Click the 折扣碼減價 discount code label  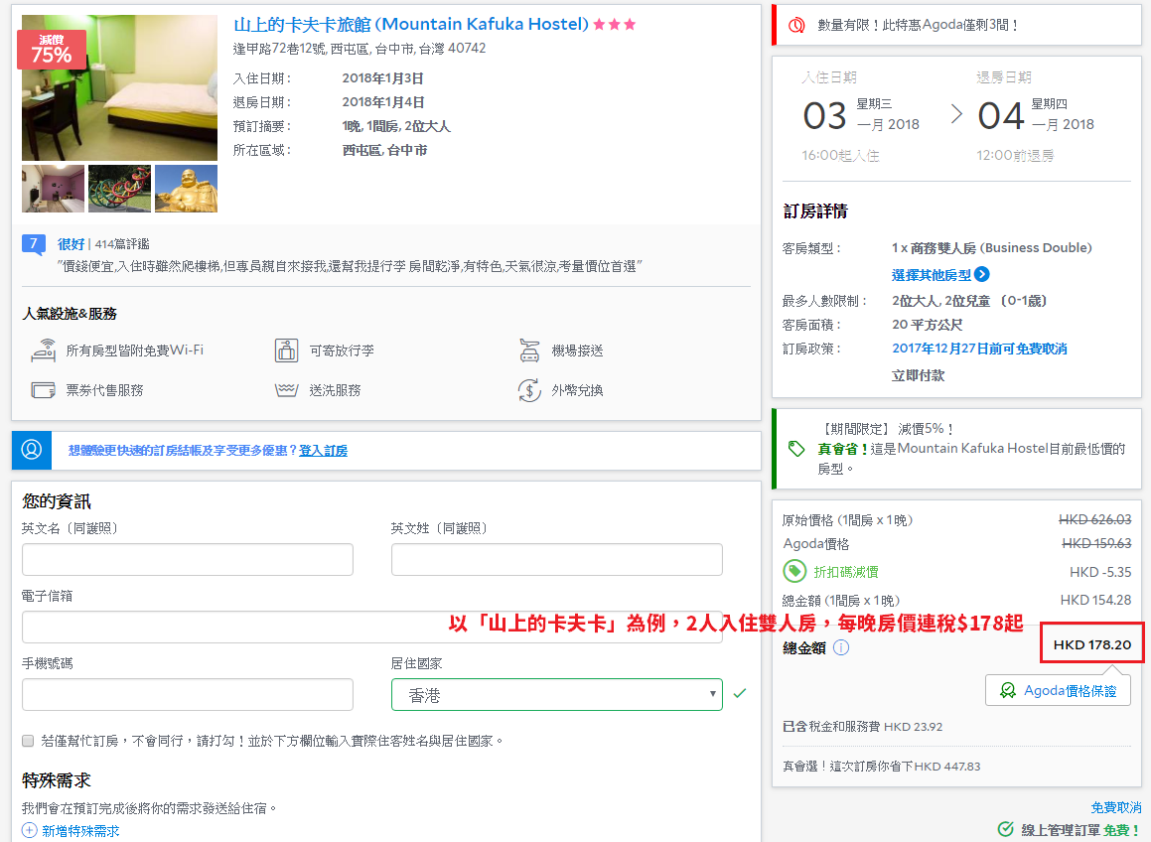pyautogui.click(x=846, y=571)
